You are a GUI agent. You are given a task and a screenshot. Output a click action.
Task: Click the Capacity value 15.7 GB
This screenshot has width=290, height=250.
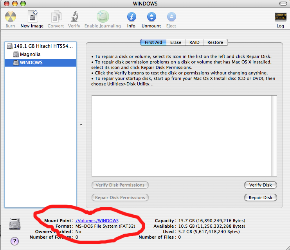point(212,221)
